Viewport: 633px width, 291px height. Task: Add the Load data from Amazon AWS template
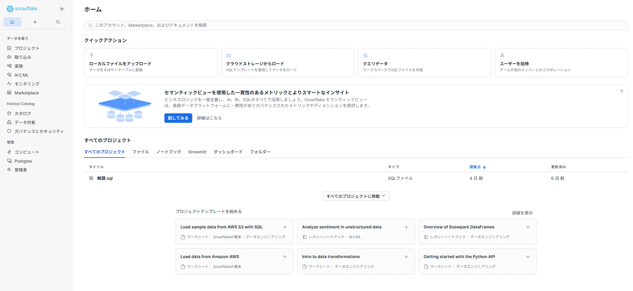click(285, 257)
